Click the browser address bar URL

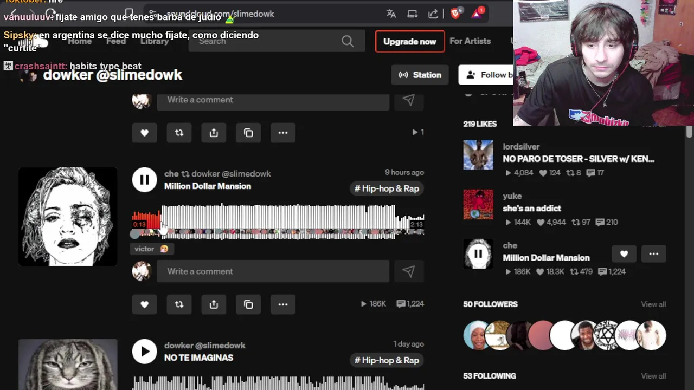pyautogui.click(x=220, y=14)
